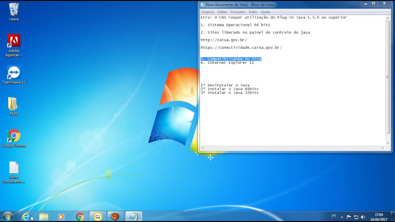
Task: Select the FILES folder on desktop
Action: (x=14, y=107)
